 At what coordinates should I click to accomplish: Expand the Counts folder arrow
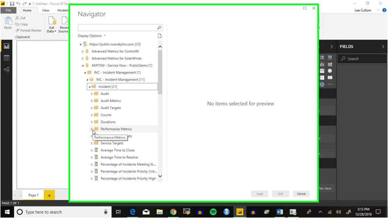point(91,115)
